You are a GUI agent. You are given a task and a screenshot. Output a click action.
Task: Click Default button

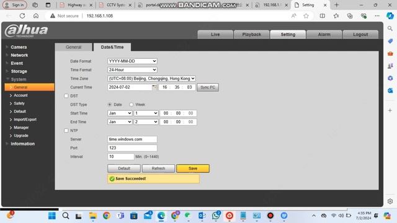tap(124, 168)
